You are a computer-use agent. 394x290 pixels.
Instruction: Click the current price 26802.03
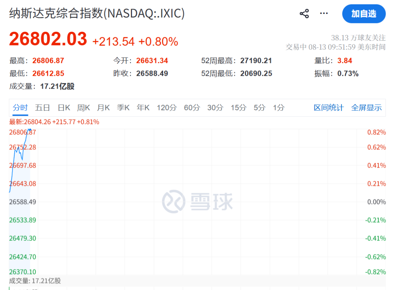click(48, 39)
